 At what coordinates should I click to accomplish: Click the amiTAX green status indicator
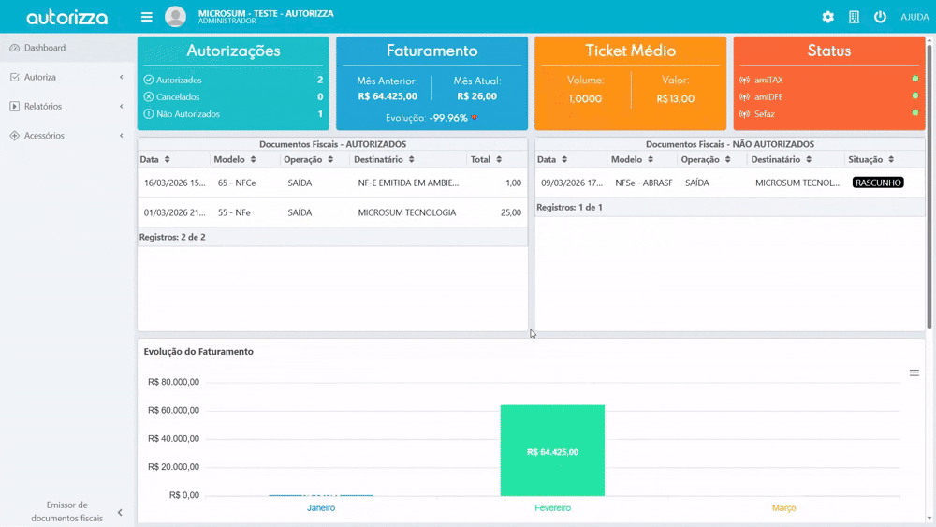tap(914, 79)
